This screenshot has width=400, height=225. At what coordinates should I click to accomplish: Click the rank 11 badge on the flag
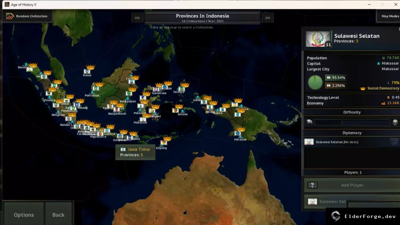[328, 45]
